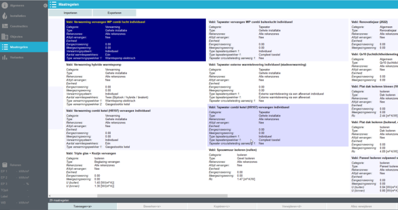Click the Algemeen info icon in sidebar
This screenshot has width=398, height=210.
click(5, 5)
